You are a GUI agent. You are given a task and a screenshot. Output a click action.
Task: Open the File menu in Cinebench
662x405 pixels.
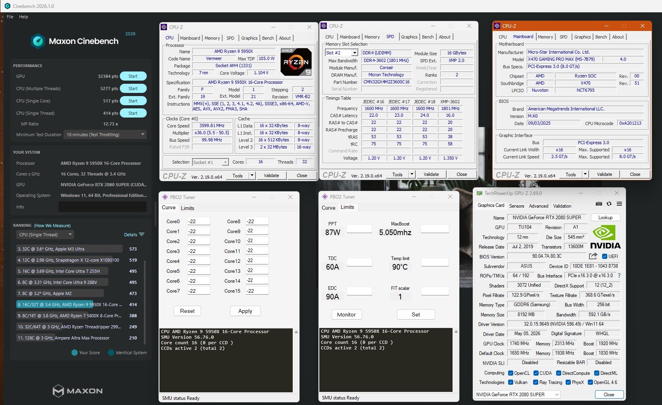pos(10,17)
